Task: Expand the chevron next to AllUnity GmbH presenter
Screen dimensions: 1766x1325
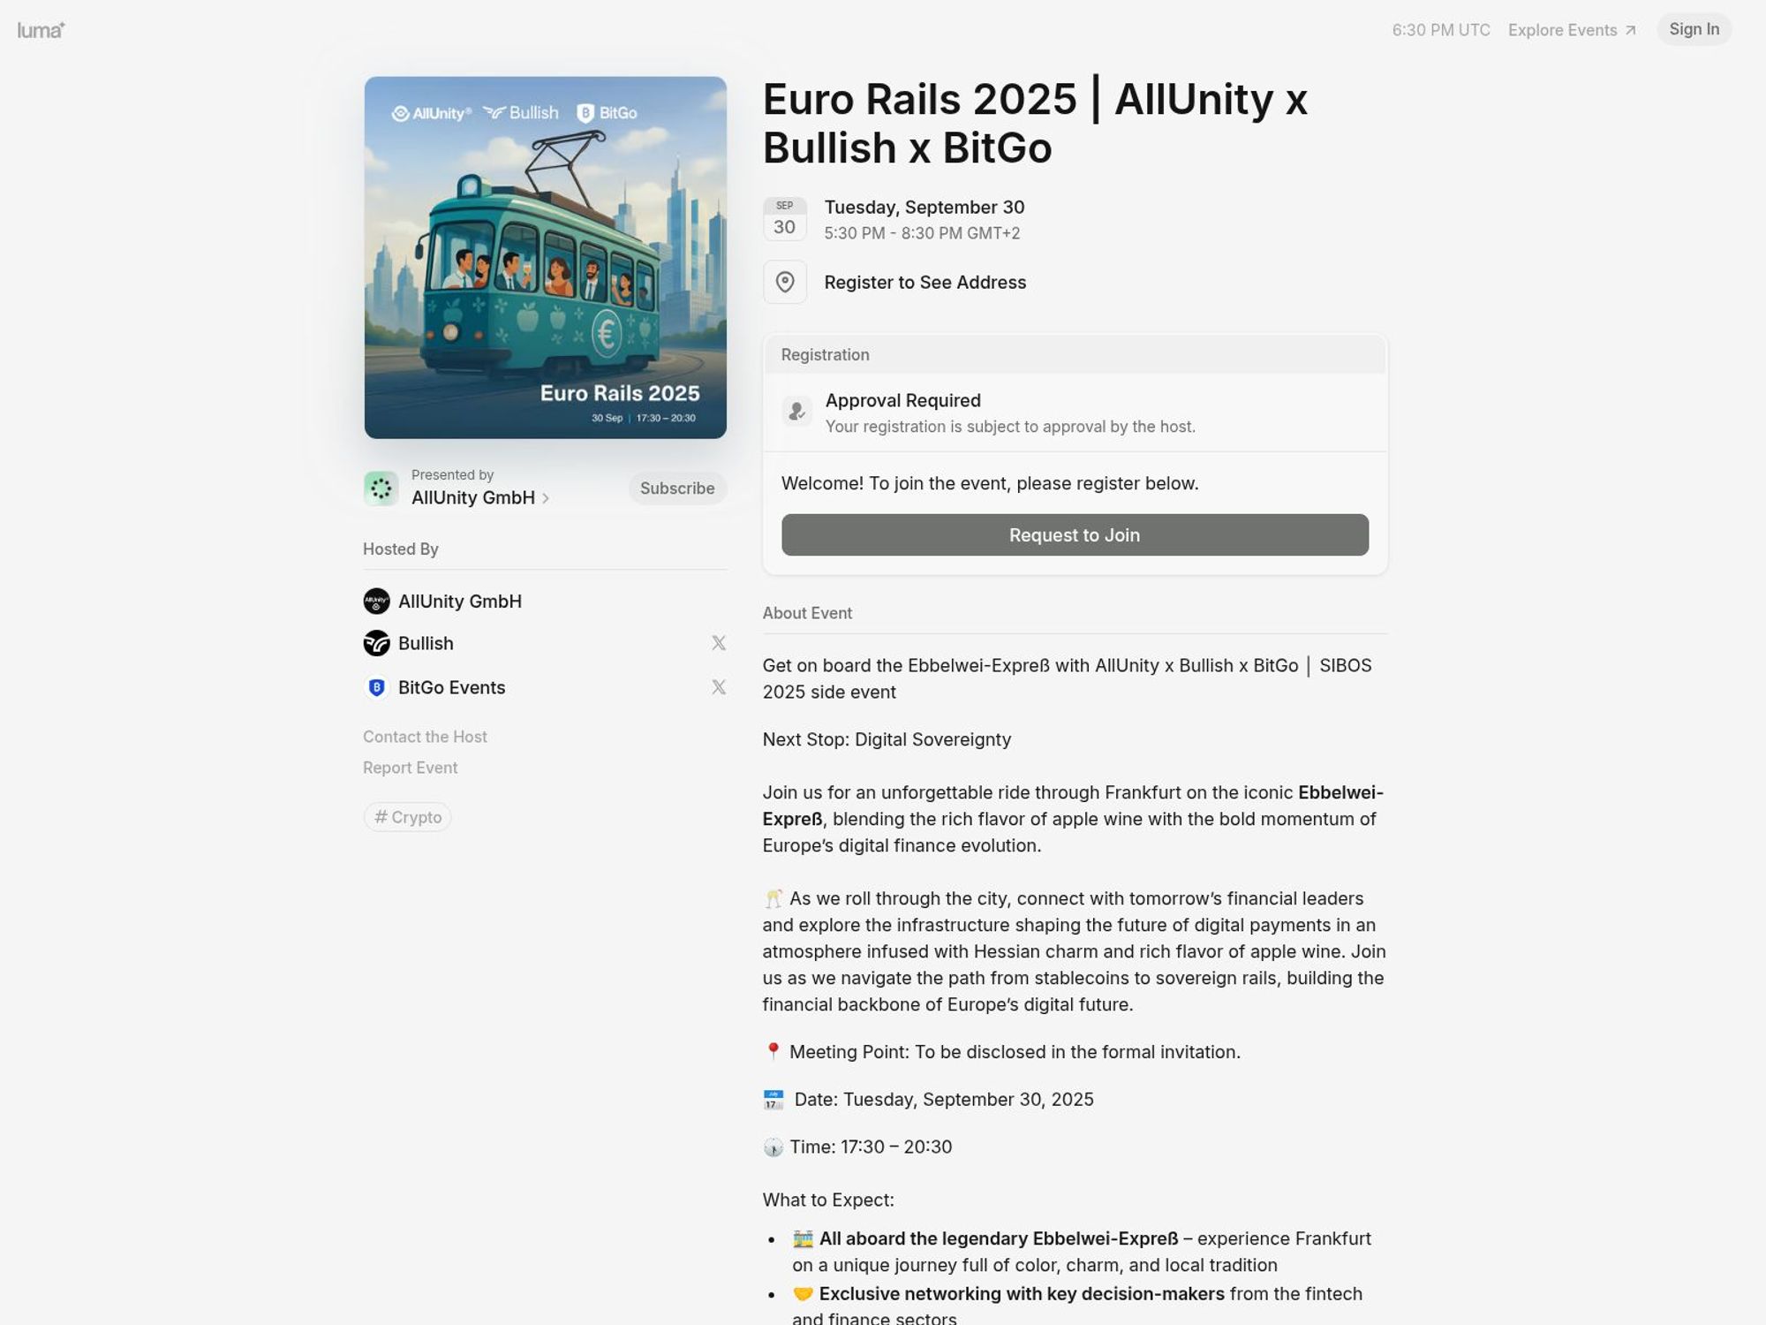Action: 546,498
